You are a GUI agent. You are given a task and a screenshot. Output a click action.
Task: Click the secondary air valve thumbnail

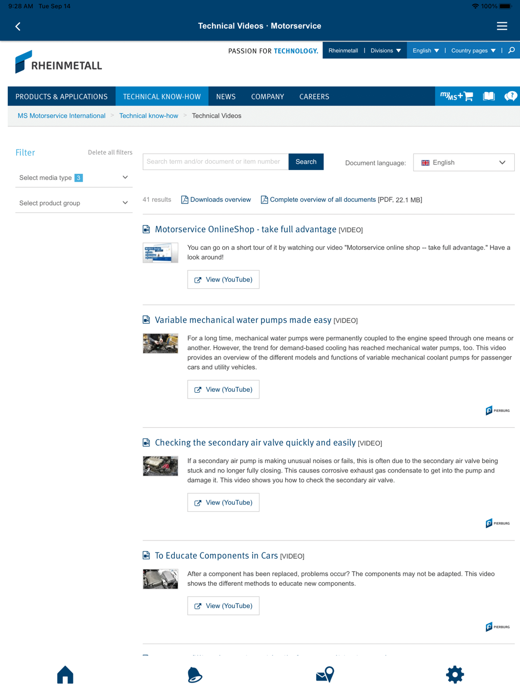click(160, 466)
